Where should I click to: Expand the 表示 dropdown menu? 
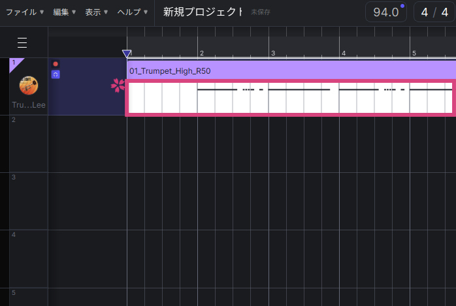(x=97, y=12)
